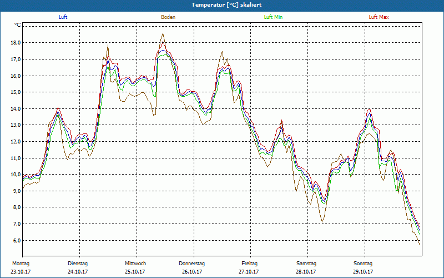Click the "12,0" y-axis value
This screenshot has width=444, height=278.
[x=16, y=142]
